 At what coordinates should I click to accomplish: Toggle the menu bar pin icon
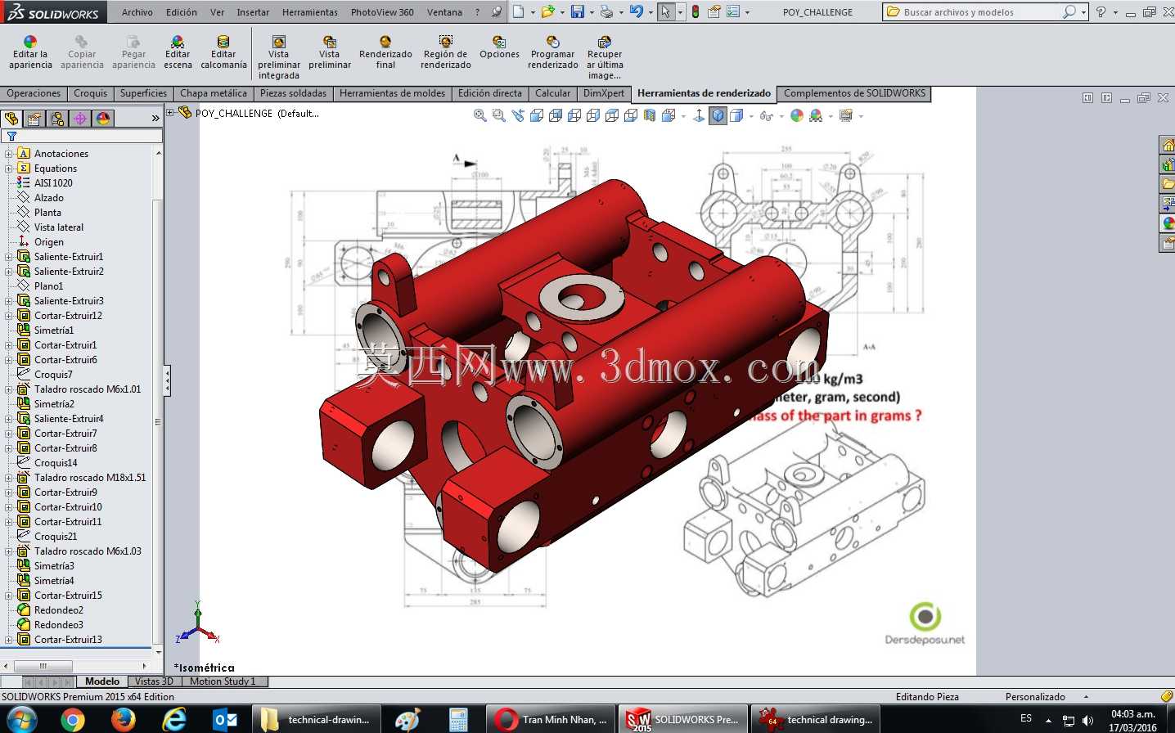pyautogui.click(x=497, y=12)
